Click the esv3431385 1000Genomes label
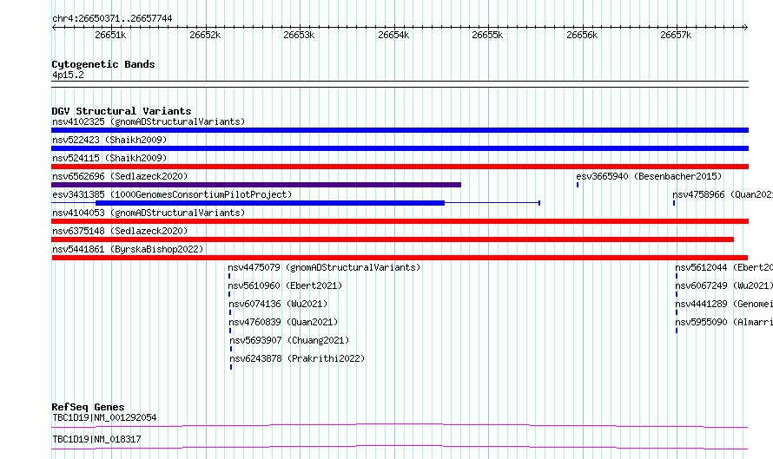 [172, 194]
